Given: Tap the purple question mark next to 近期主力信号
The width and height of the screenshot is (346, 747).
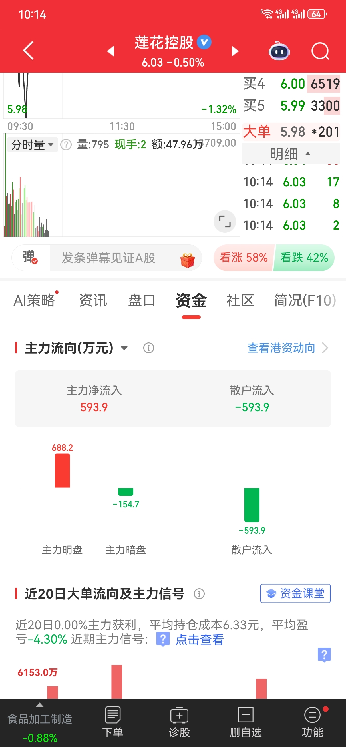Looking at the screenshot, I should [x=163, y=639].
